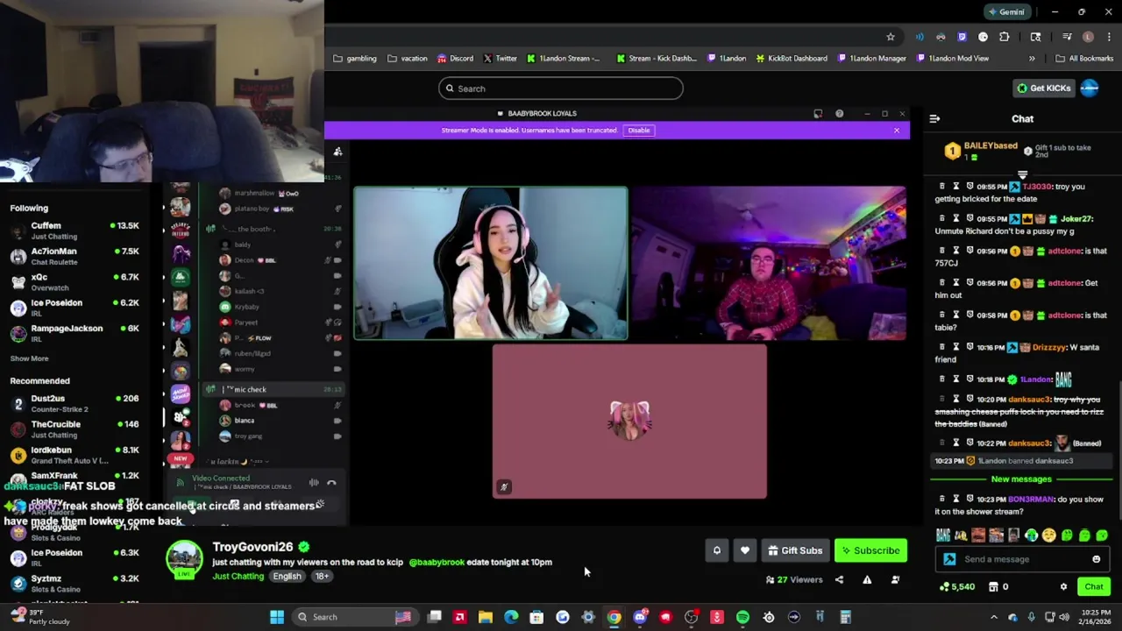Click the streamer's video tile with pink headphones
1122x631 pixels.
pos(491,263)
